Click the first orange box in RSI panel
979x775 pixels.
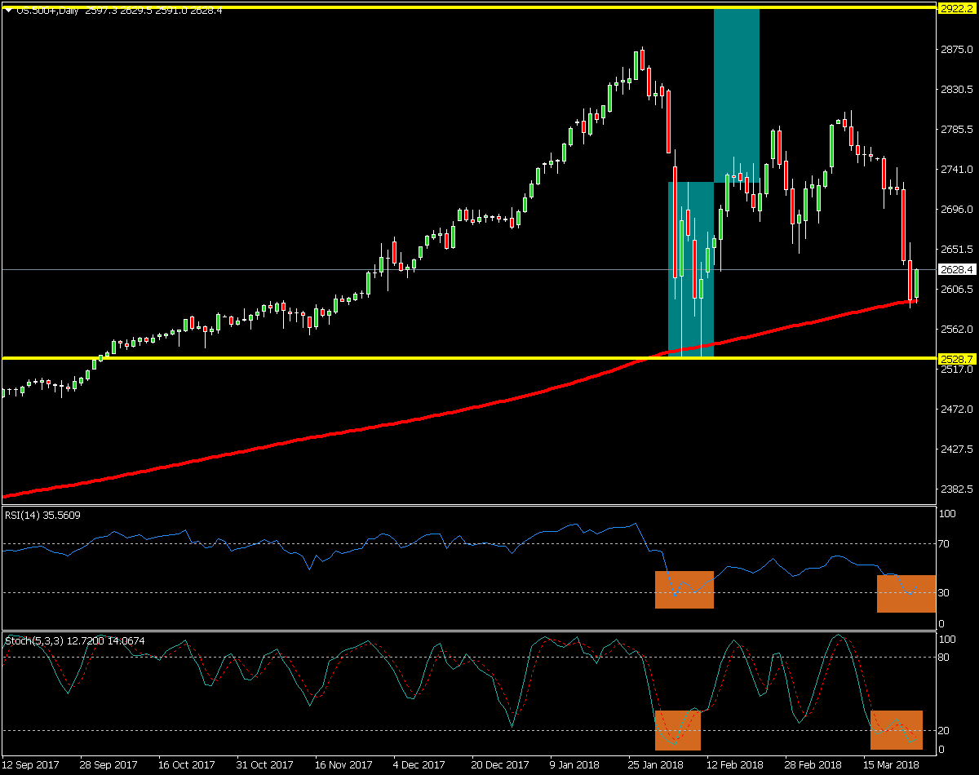684,590
